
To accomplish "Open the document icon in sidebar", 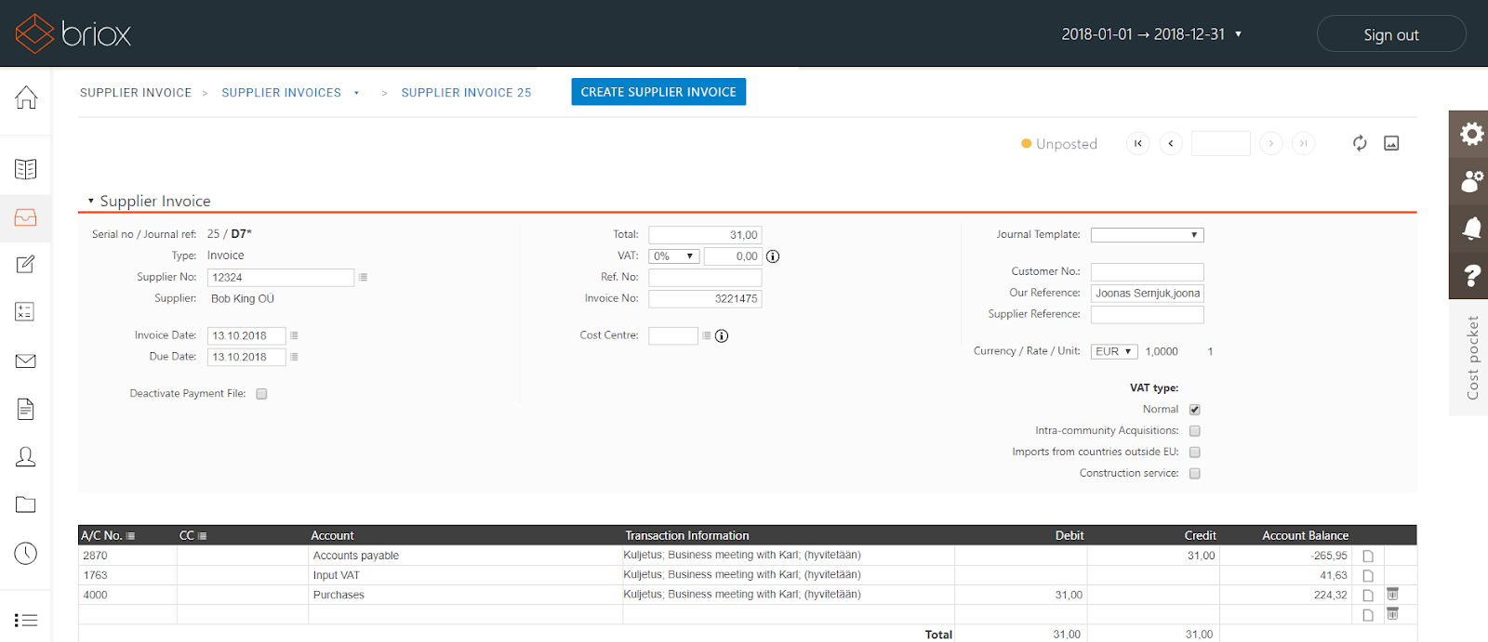I will [x=26, y=409].
